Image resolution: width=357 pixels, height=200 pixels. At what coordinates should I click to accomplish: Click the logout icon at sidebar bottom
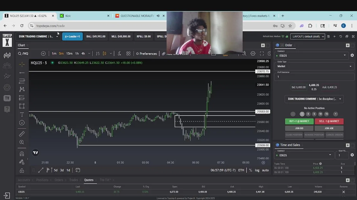[7, 196]
